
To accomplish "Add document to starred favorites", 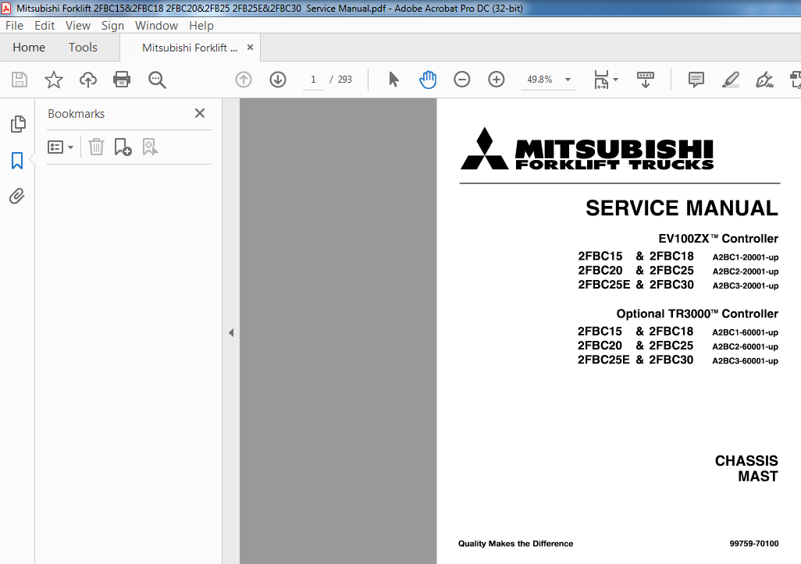I will pyautogui.click(x=54, y=80).
